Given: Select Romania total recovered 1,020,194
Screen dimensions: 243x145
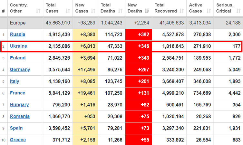Looking at the screenshot, I should point(173,116).
